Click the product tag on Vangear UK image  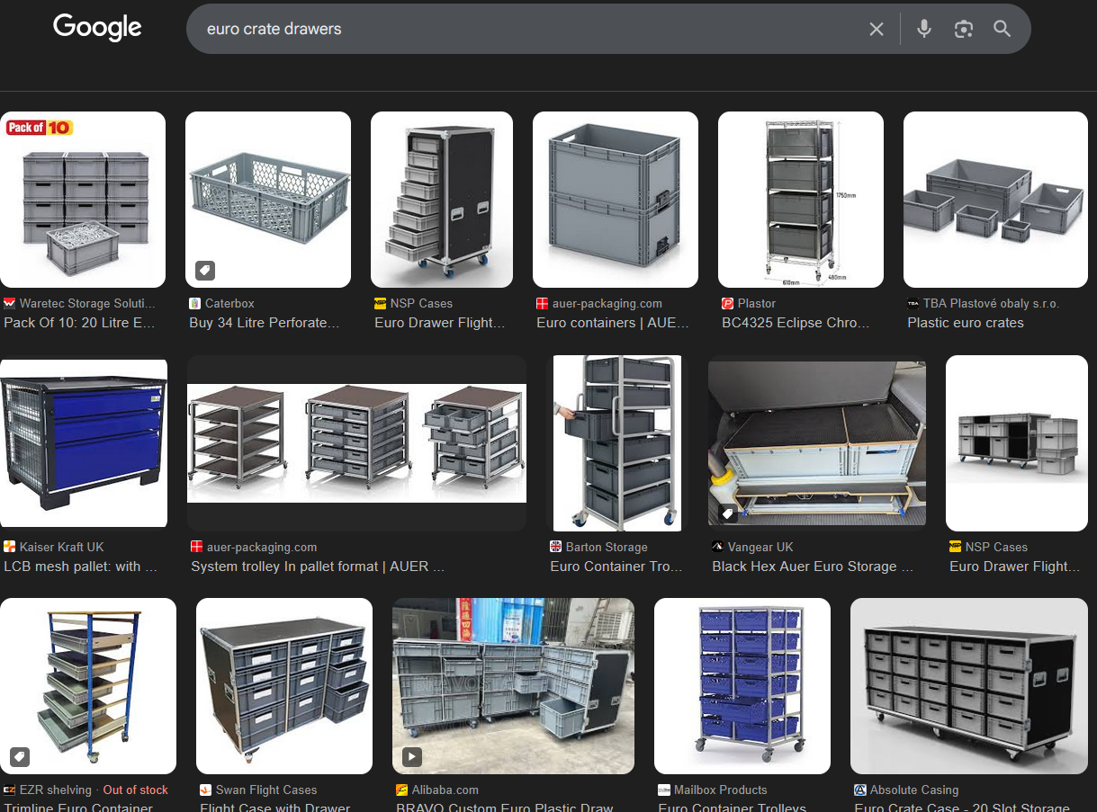pos(727,513)
